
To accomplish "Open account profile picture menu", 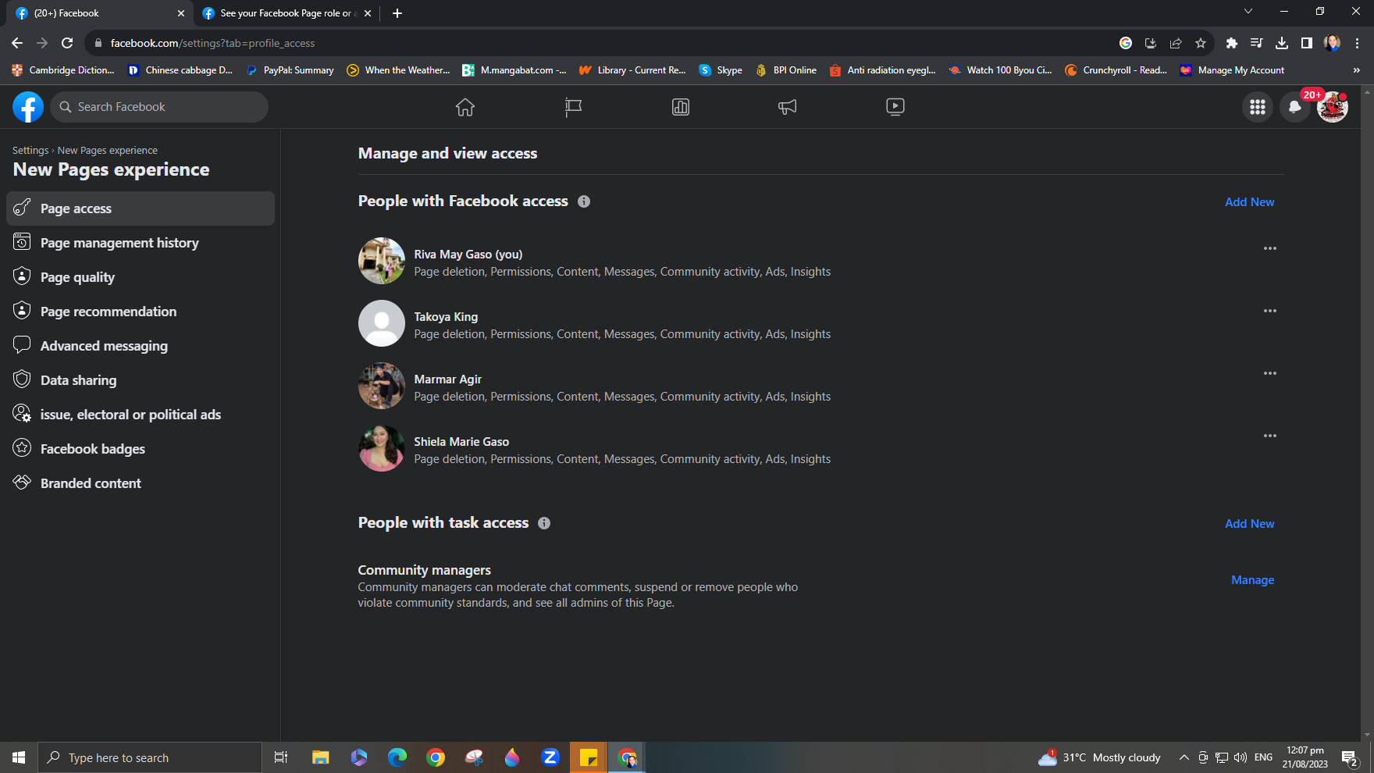I will point(1333,107).
